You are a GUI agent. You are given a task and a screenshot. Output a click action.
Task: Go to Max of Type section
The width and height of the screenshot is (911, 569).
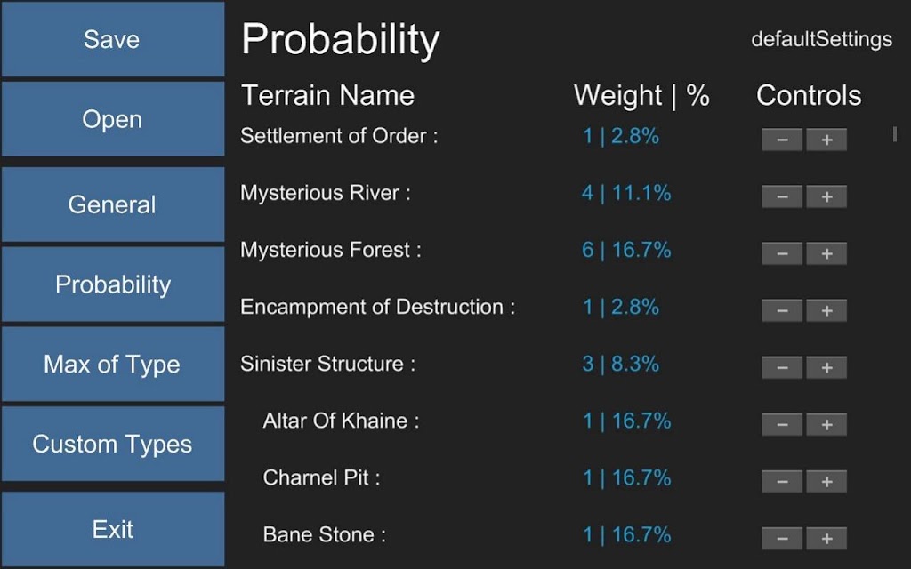(113, 364)
